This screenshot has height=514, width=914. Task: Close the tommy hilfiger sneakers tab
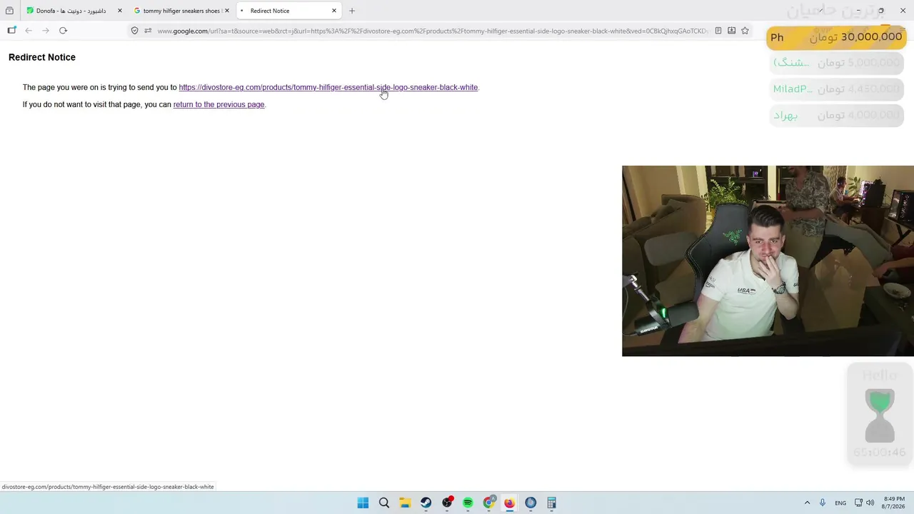[x=227, y=11]
